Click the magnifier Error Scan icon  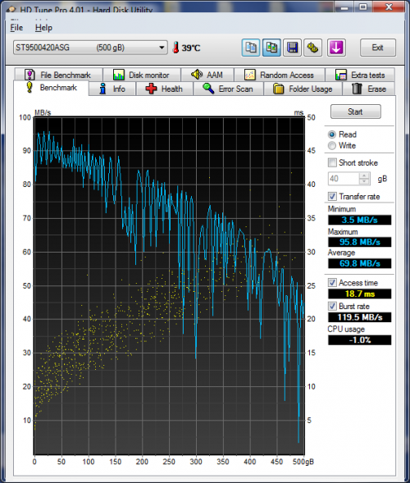pos(208,89)
